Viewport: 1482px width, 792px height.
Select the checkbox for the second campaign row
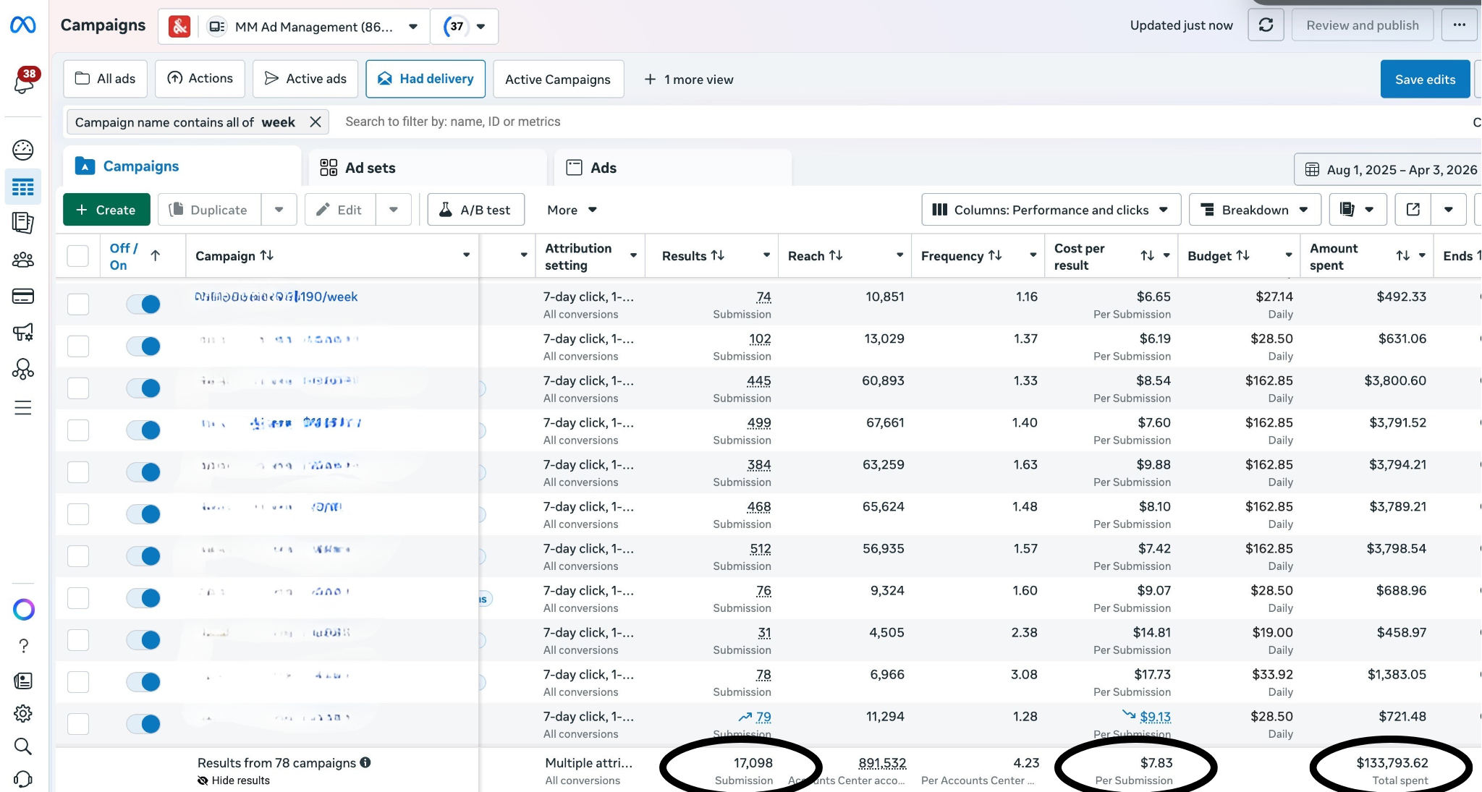pyautogui.click(x=77, y=346)
